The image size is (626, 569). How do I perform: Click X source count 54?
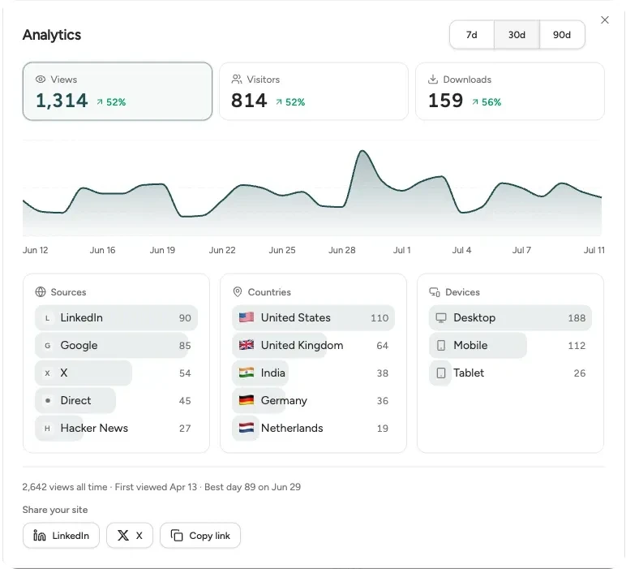click(185, 373)
